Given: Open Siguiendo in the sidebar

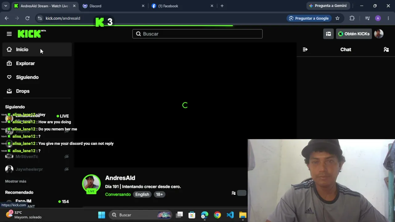Looking at the screenshot, I should [37, 77].
